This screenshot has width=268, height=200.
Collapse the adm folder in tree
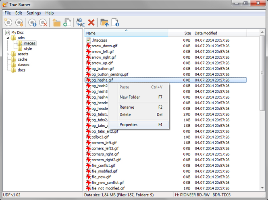[x=8, y=38]
